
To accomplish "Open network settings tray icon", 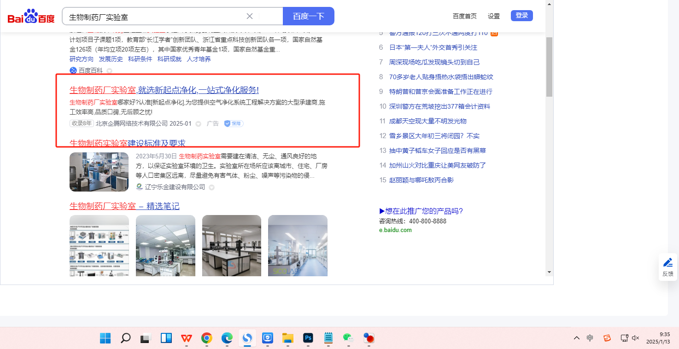I will [624, 338].
